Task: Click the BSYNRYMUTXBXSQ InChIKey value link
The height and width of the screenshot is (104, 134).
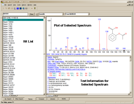Action: [x=70, y=70]
